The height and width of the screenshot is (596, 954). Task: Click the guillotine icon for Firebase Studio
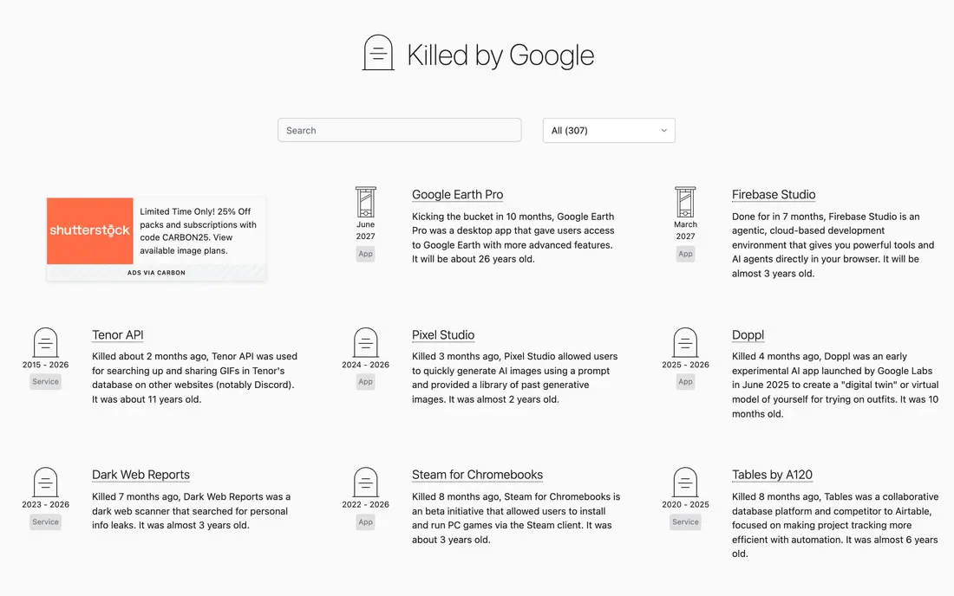click(x=685, y=202)
